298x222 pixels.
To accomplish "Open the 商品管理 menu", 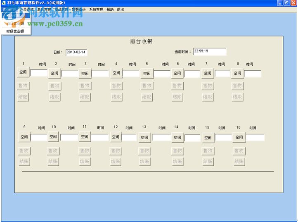I will click(61, 10).
